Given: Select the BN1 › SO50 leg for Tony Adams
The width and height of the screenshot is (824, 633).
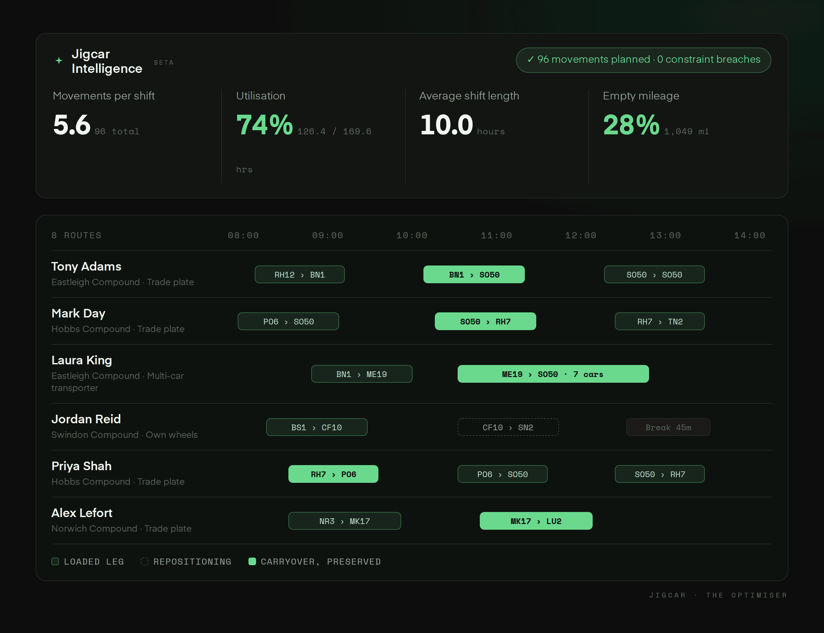Looking at the screenshot, I should 474,274.
